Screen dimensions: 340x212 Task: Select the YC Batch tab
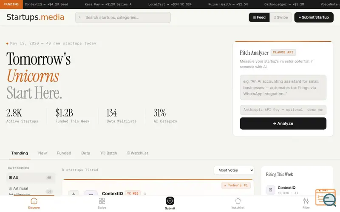[x=109, y=153]
